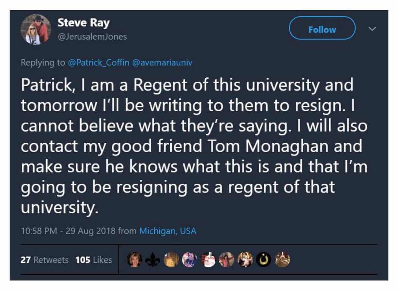398x292 pixels.
Task: View the 27 Retweets list
Action: pos(44,260)
